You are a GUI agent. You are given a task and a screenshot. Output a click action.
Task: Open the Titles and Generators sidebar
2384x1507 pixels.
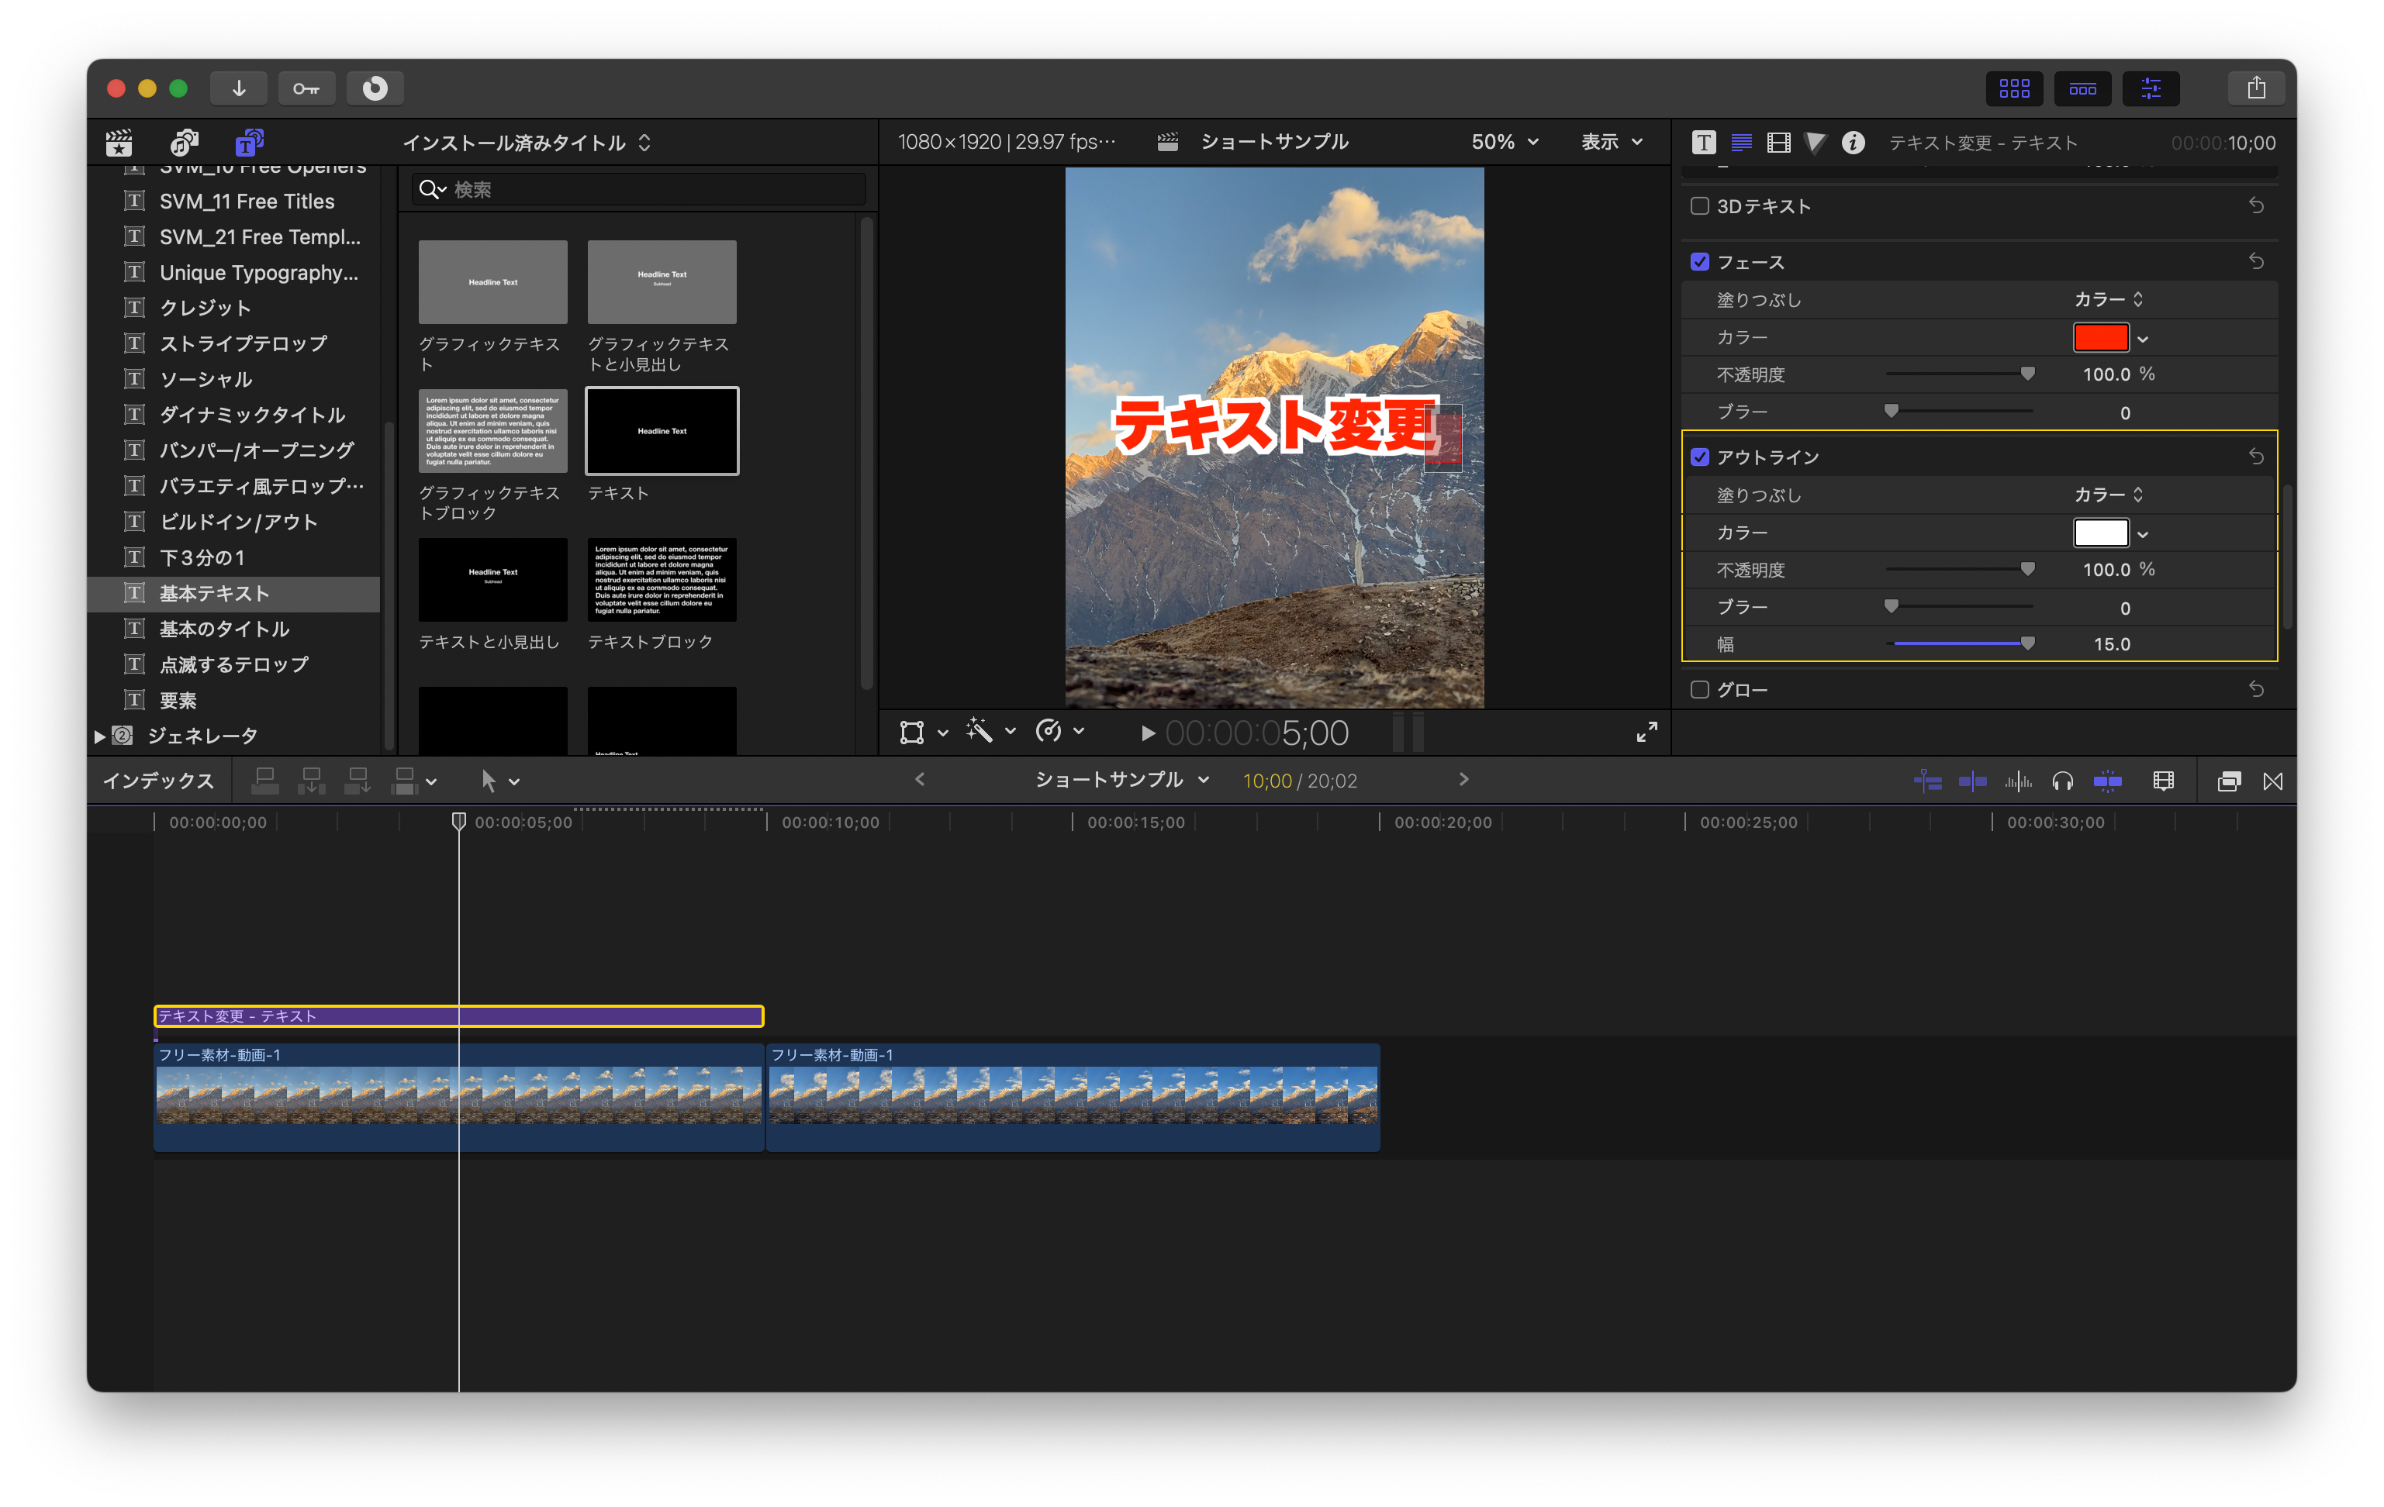click(248, 143)
